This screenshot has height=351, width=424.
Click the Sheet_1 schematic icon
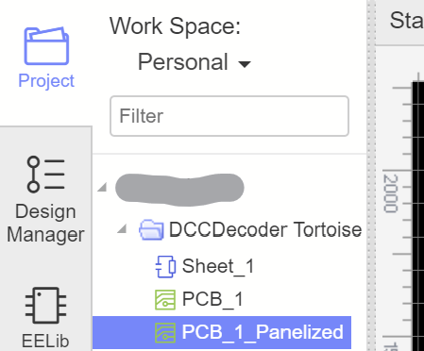click(165, 267)
